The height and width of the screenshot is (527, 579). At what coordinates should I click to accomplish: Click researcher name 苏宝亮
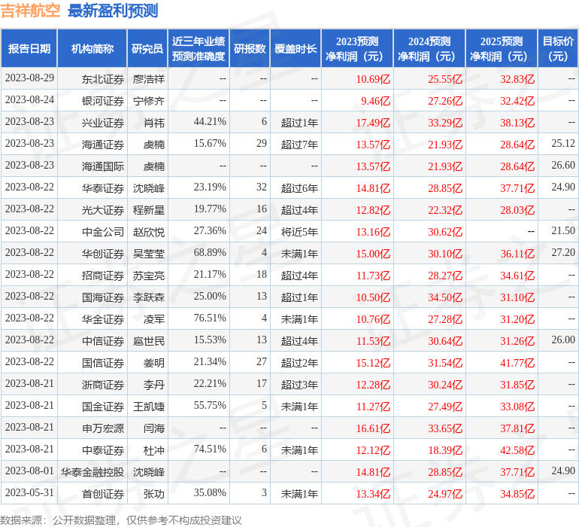(x=148, y=276)
